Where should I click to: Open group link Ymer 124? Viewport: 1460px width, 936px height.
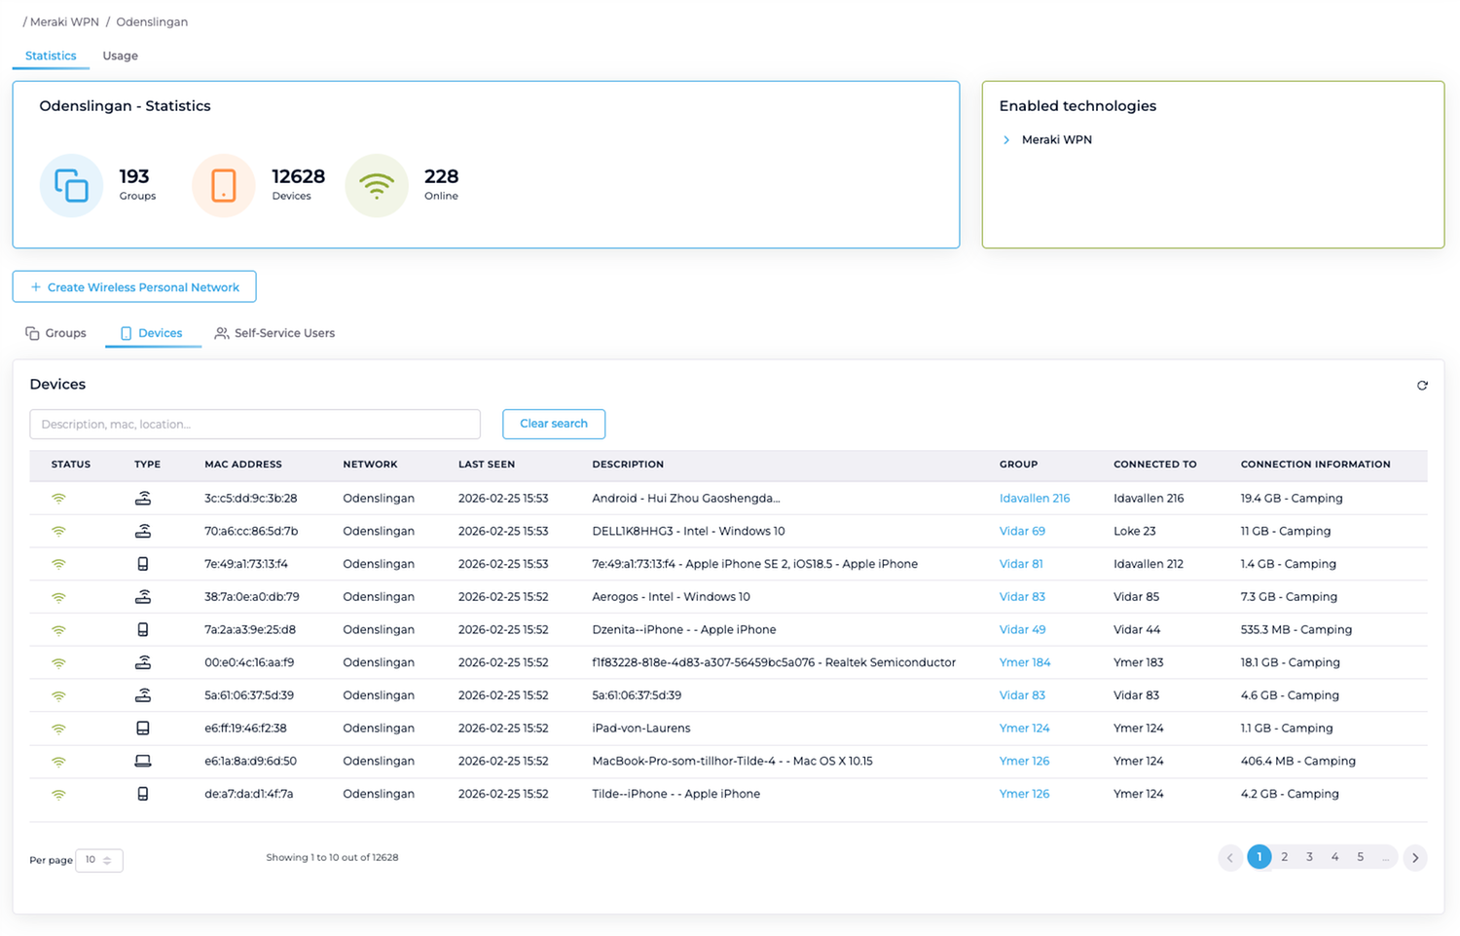[x=1025, y=729]
